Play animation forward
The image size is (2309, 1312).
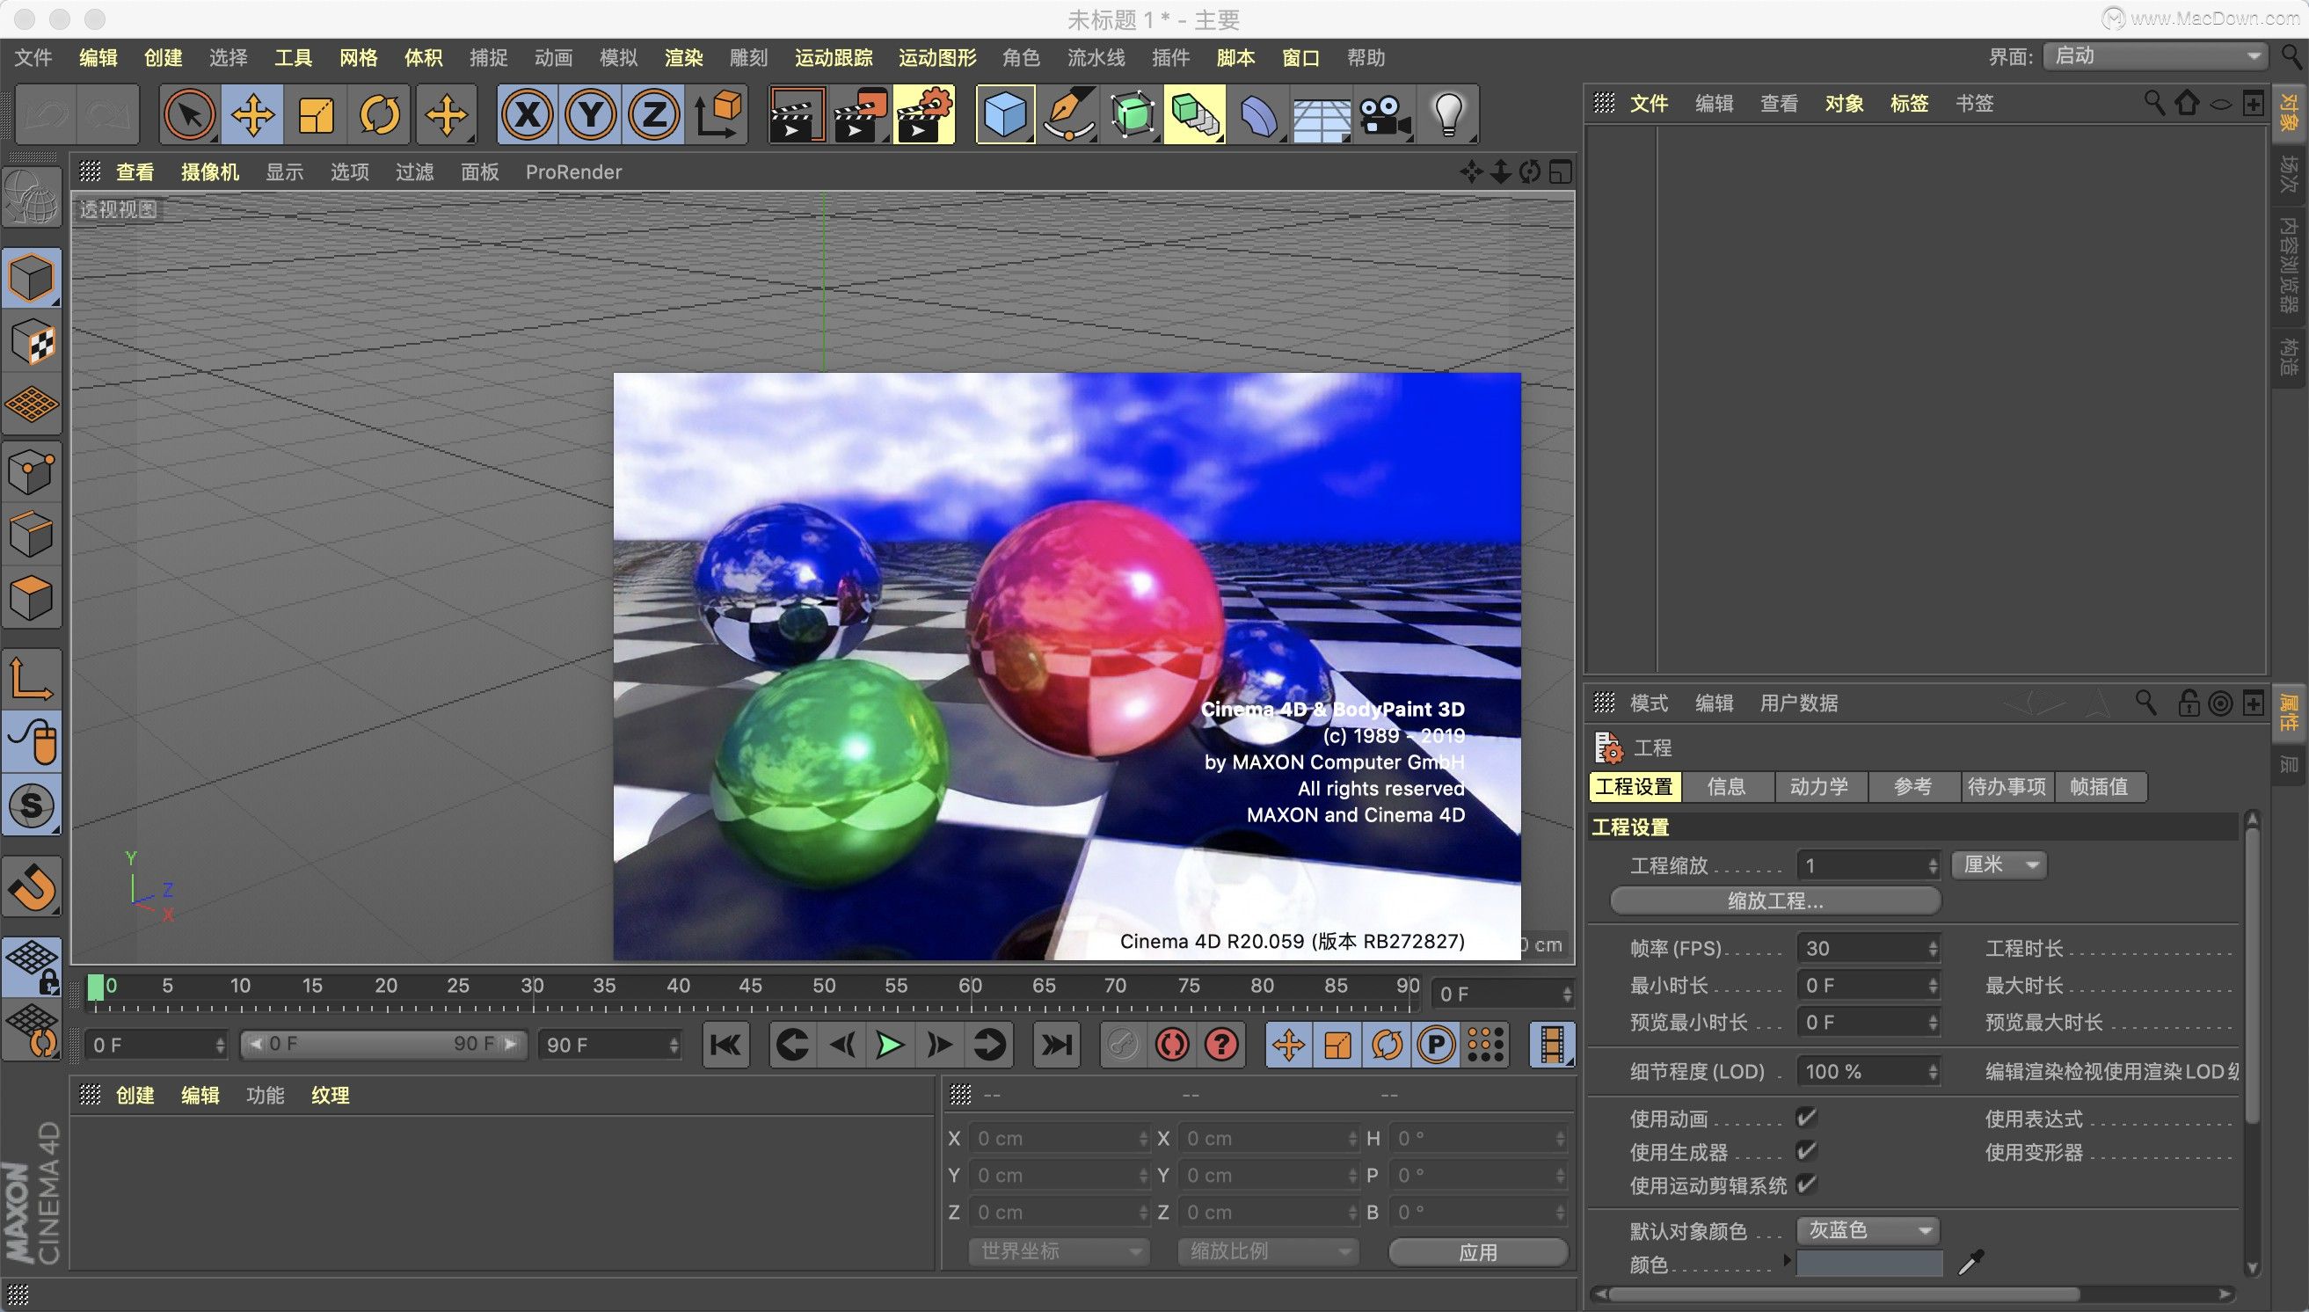pyautogui.click(x=889, y=1046)
